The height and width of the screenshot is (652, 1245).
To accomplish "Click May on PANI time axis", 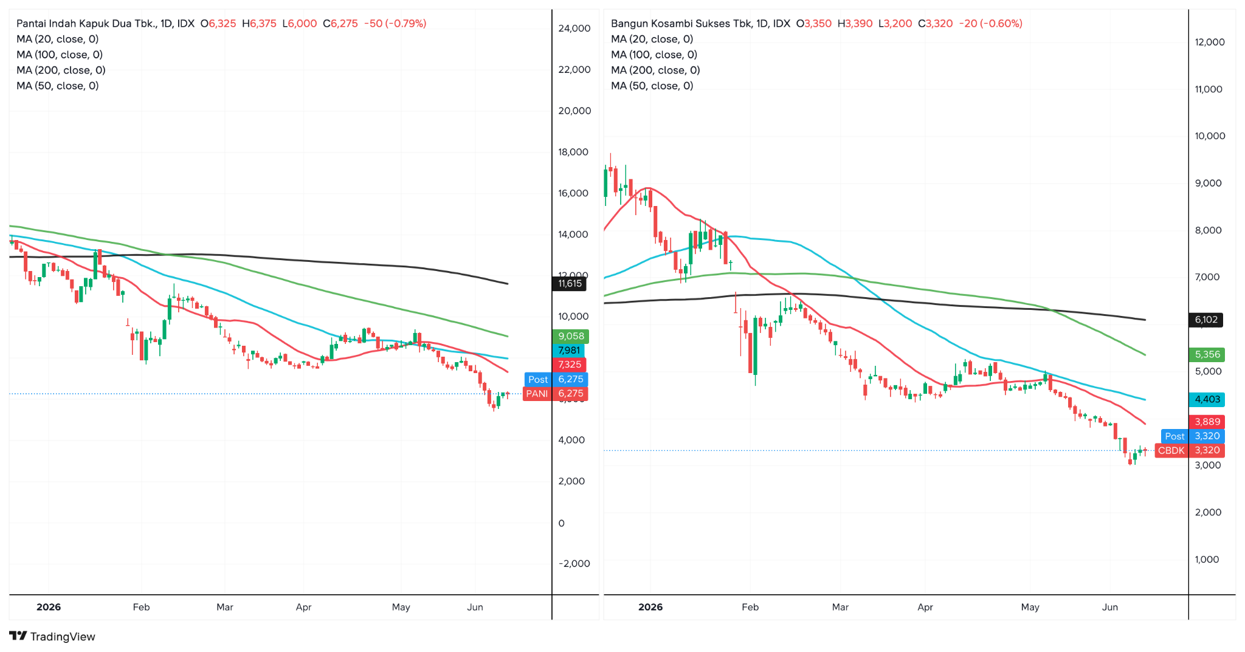I will point(401,607).
